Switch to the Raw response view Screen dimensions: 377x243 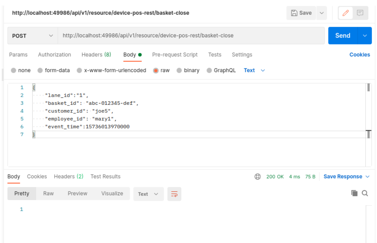coord(48,194)
